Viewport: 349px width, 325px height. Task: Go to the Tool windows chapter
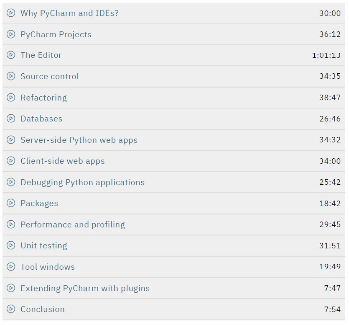coord(48,267)
